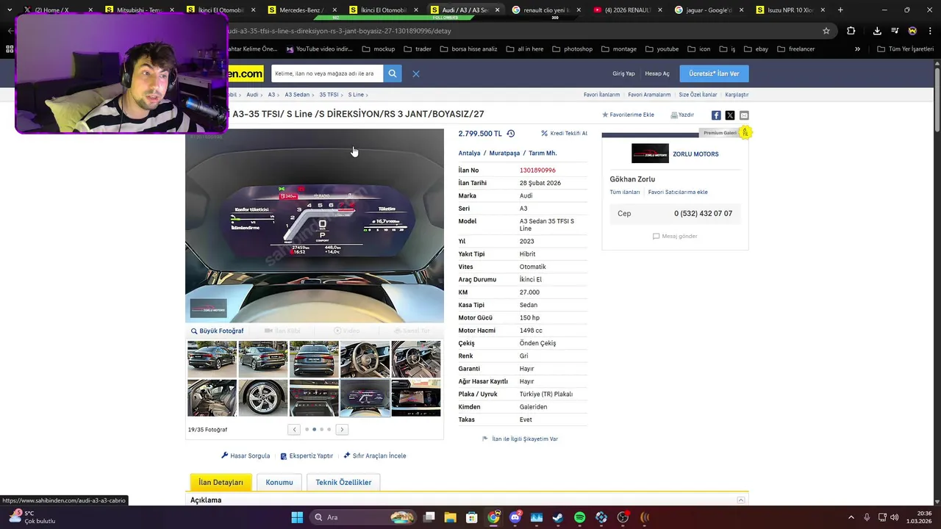Expand hidden bookmarks overflow chevron
Image resolution: width=941 pixels, height=529 pixels.
tap(857, 49)
